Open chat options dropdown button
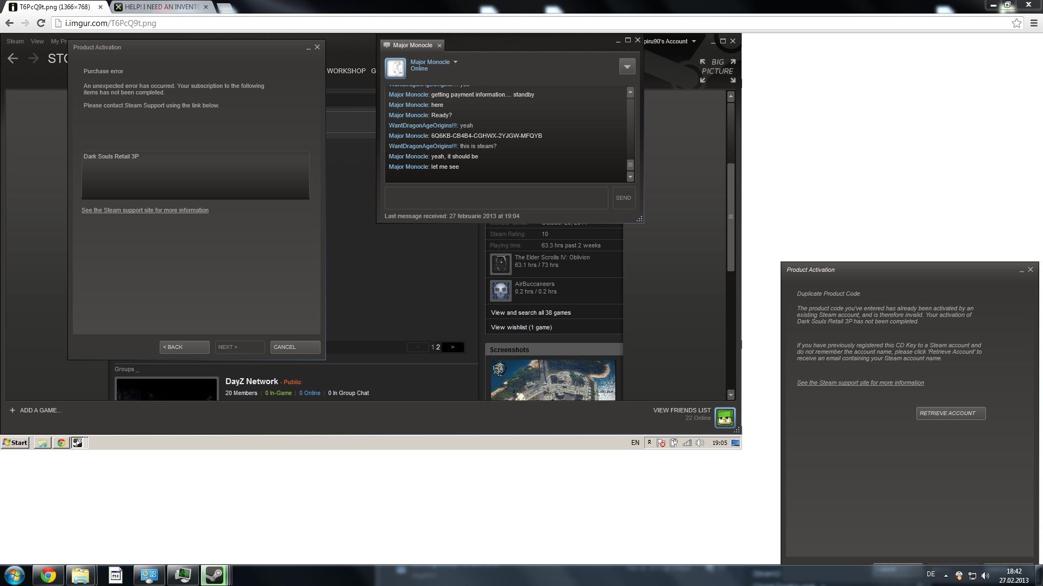The image size is (1043, 586). 627,67
